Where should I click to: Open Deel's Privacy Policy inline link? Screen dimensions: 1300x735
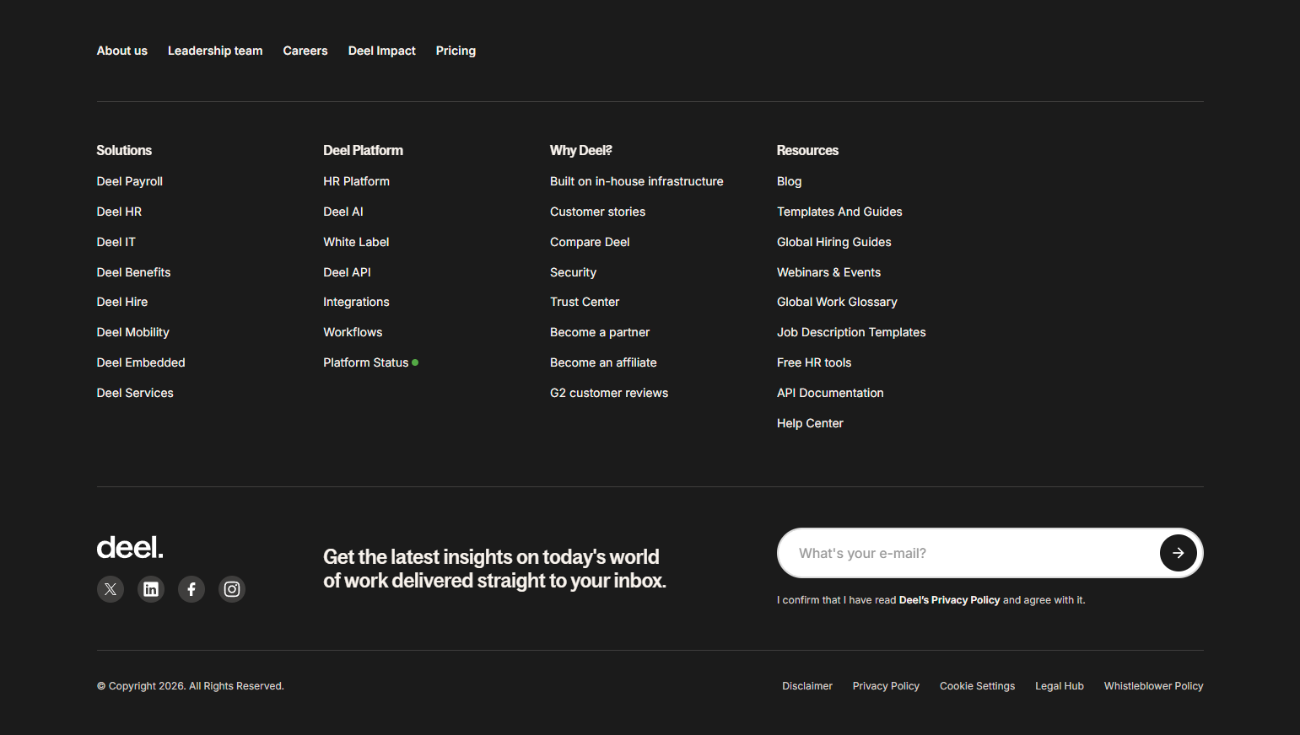click(x=949, y=600)
